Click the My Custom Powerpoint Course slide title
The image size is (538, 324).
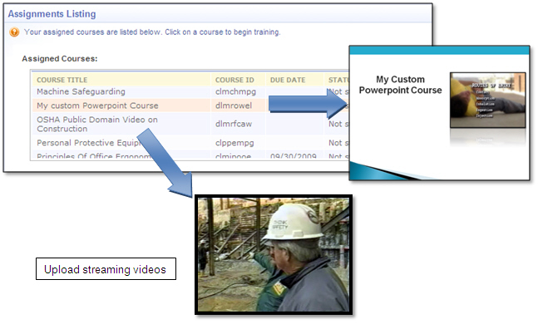[x=401, y=85]
